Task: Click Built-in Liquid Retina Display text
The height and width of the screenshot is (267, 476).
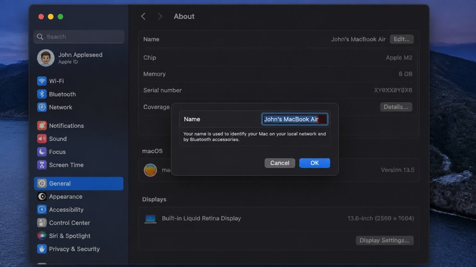Action: (201, 218)
